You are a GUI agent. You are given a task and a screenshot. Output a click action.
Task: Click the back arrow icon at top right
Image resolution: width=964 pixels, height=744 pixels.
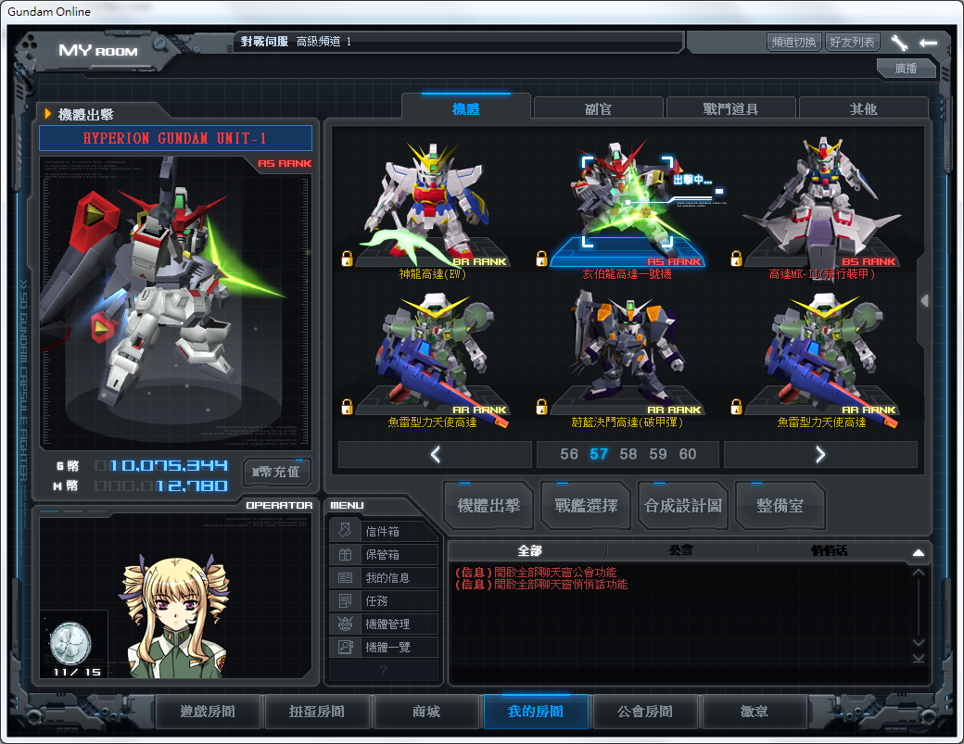click(928, 43)
